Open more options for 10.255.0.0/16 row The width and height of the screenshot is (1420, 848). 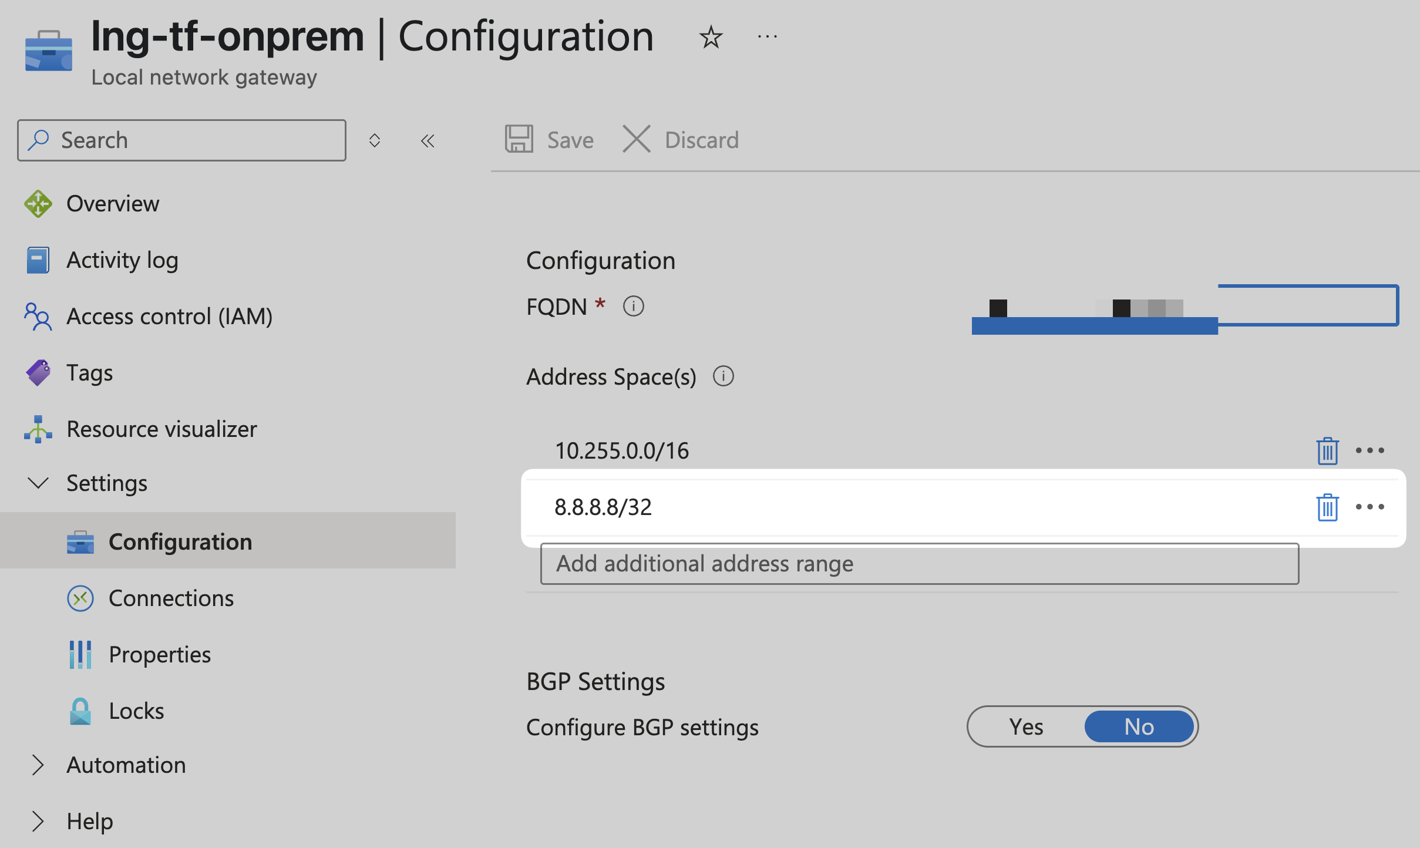[1369, 450]
